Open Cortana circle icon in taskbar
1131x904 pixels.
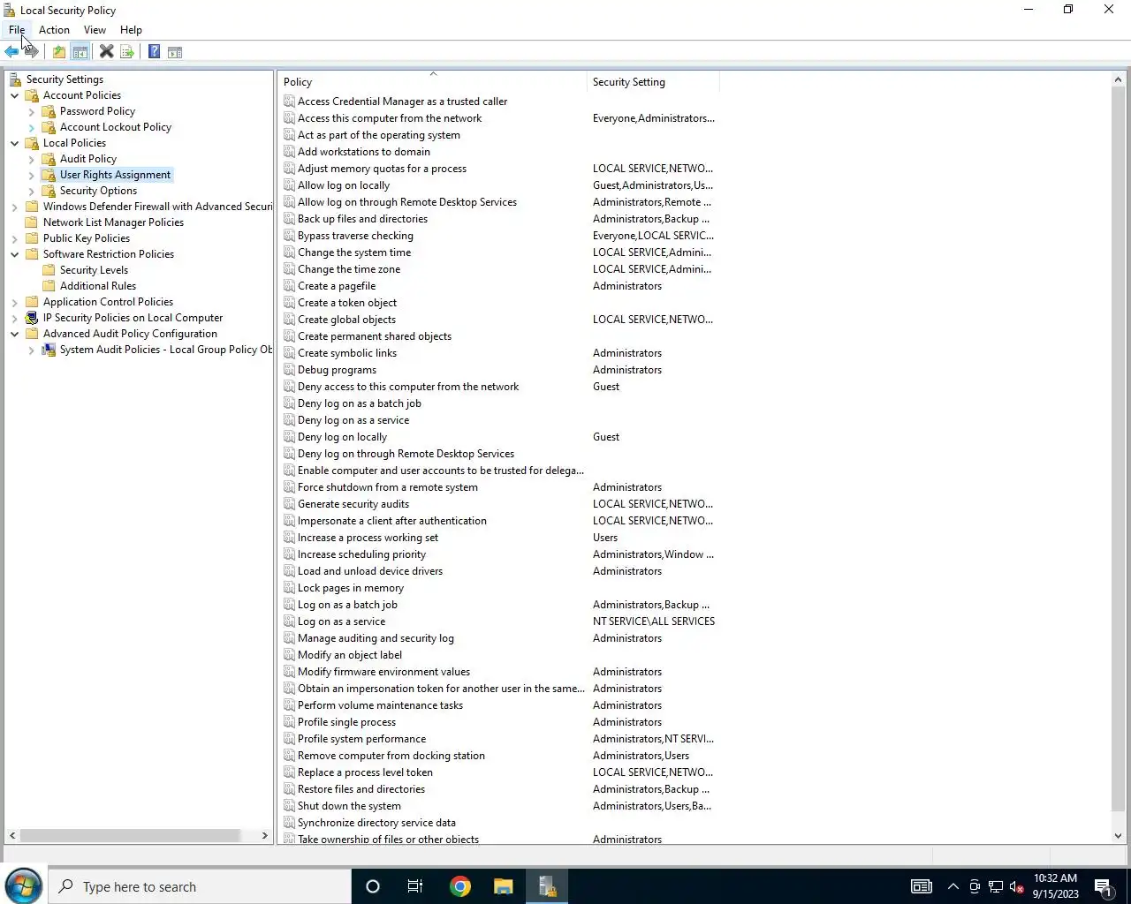point(372,886)
